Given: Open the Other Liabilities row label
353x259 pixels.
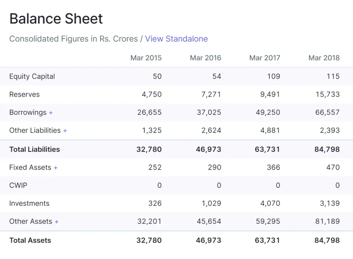Looking at the screenshot, I should pos(35,130).
